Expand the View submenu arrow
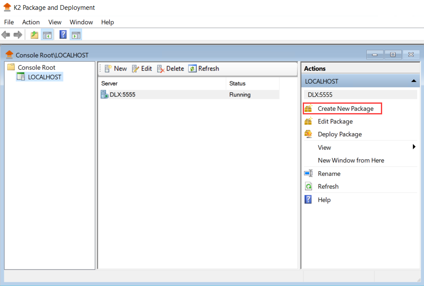The image size is (424, 286). [x=414, y=147]
